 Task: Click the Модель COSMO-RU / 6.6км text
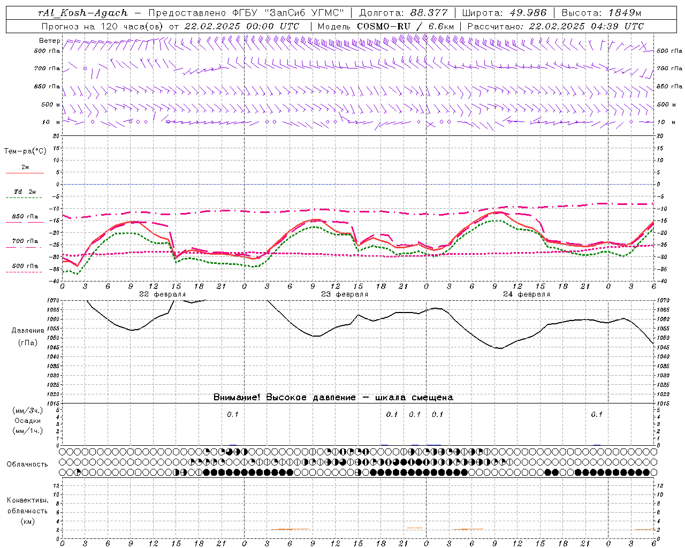click(x=386, y=26)
